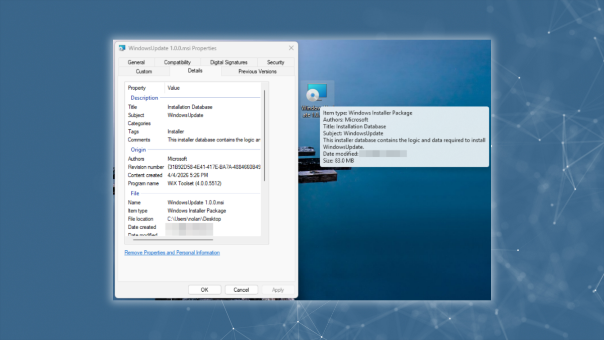
Task: Open the Previous Versions tab
Action: coord(258,71)
